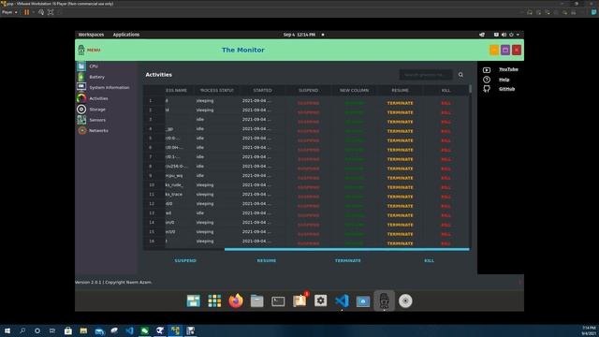Open the Workspaces menu in top bar
599x337 pixels.
pyautogui.click(x=91, y=35)
